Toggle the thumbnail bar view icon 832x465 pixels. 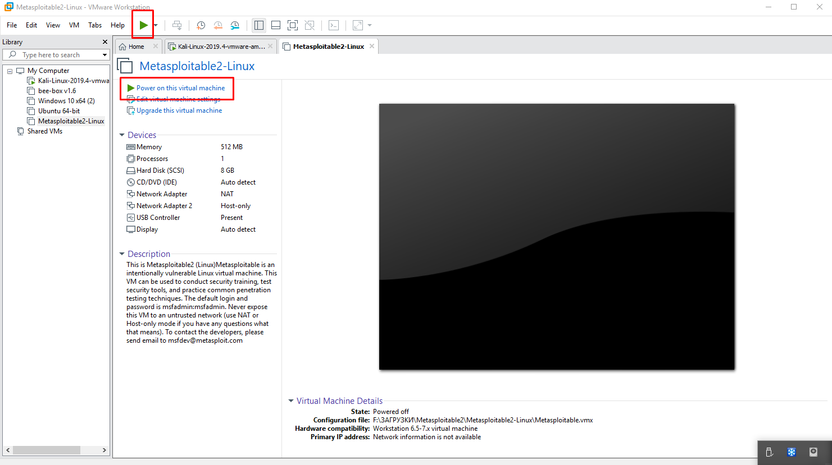(276, 25)
